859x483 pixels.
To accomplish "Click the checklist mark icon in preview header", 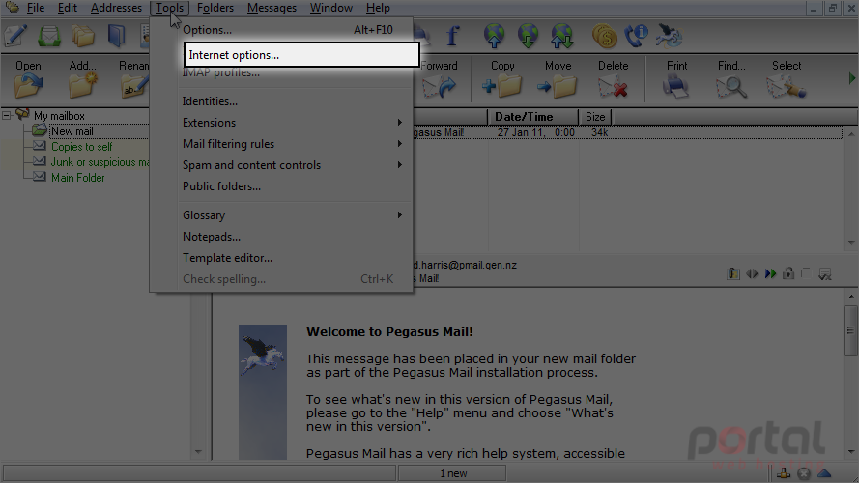I will [824, 273].
